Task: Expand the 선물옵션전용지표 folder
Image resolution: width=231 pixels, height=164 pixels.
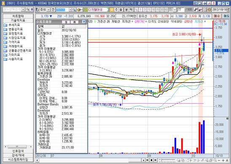Action: (17, 51)
